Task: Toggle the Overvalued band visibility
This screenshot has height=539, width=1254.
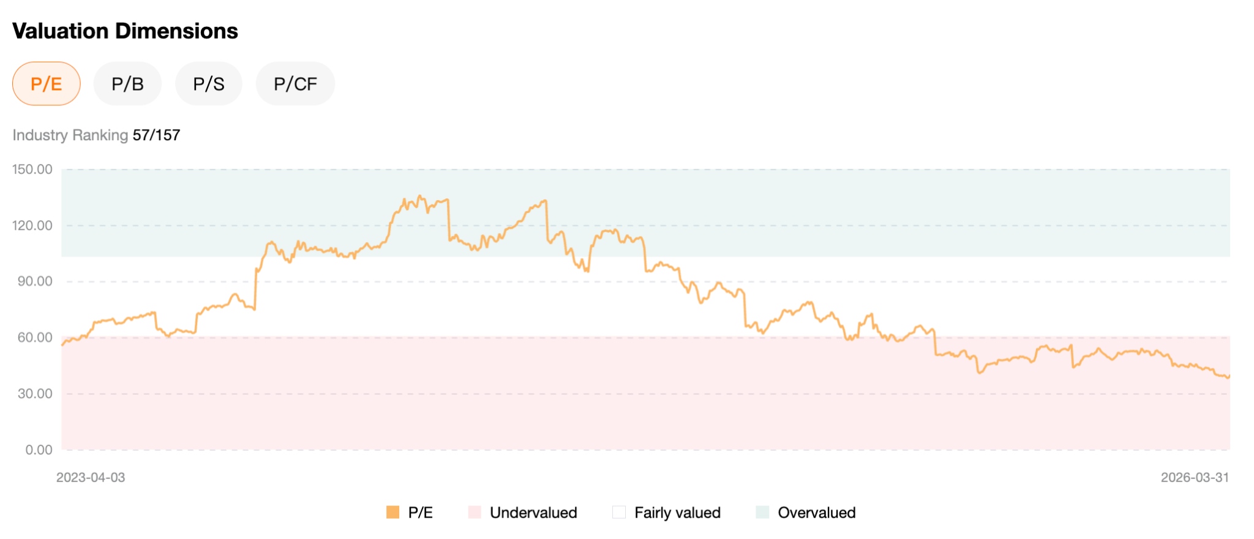Action: (816, 512)
